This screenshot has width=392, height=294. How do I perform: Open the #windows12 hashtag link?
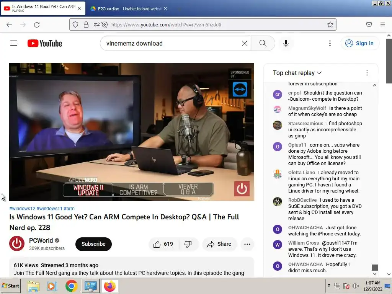[x=22, y=209]
